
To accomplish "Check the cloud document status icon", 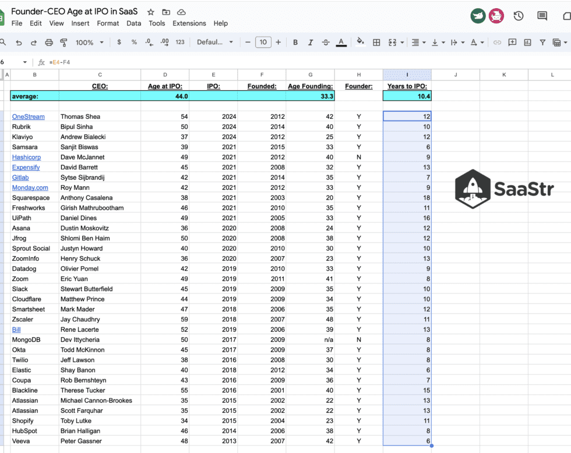I will [x=181, y=12].
